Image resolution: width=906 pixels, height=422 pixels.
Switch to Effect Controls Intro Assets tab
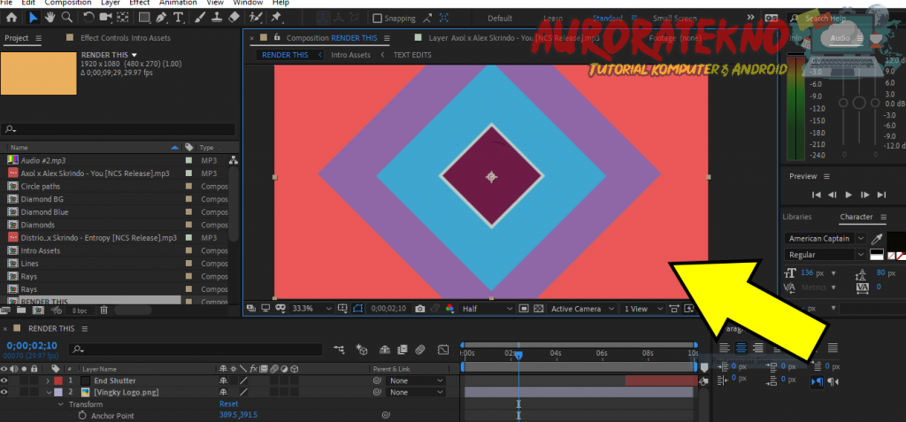coord(126,38)
